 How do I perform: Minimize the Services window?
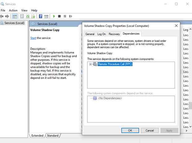point(165,4)
